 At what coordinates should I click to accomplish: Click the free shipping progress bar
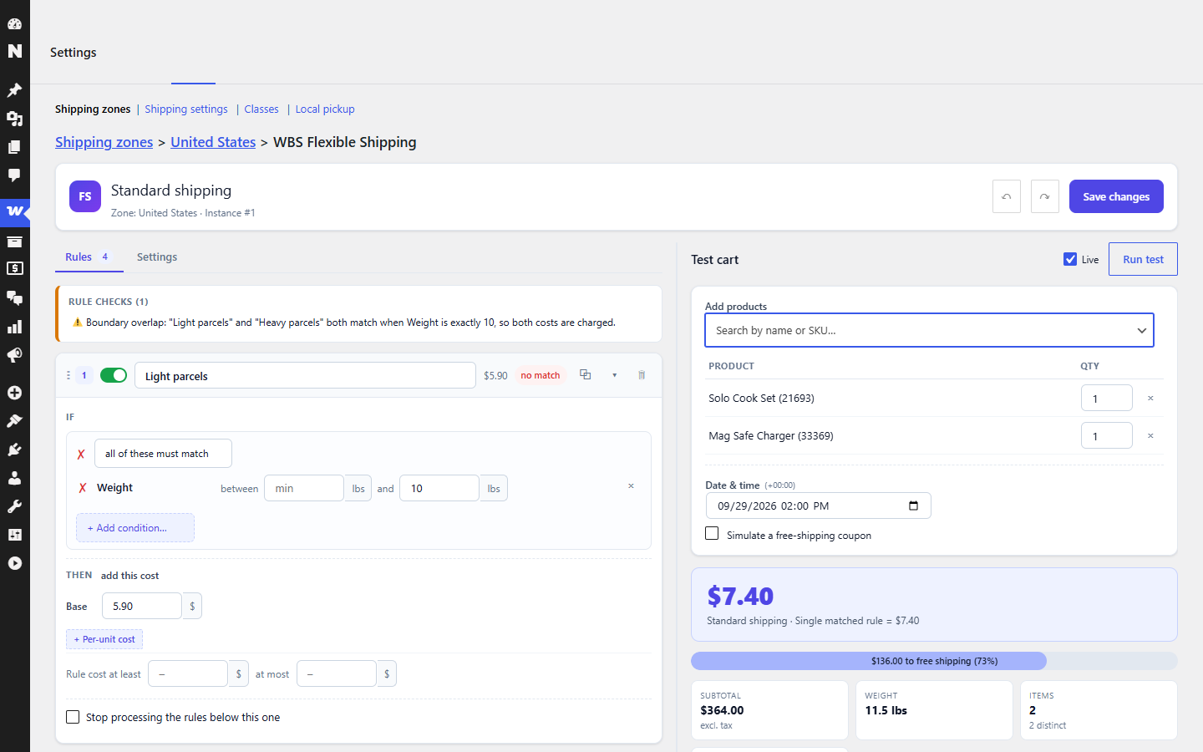pyautogui.click(x=934, y=661)
